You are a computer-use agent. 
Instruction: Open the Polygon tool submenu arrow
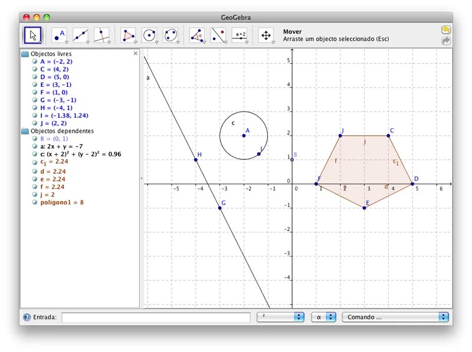136,43
